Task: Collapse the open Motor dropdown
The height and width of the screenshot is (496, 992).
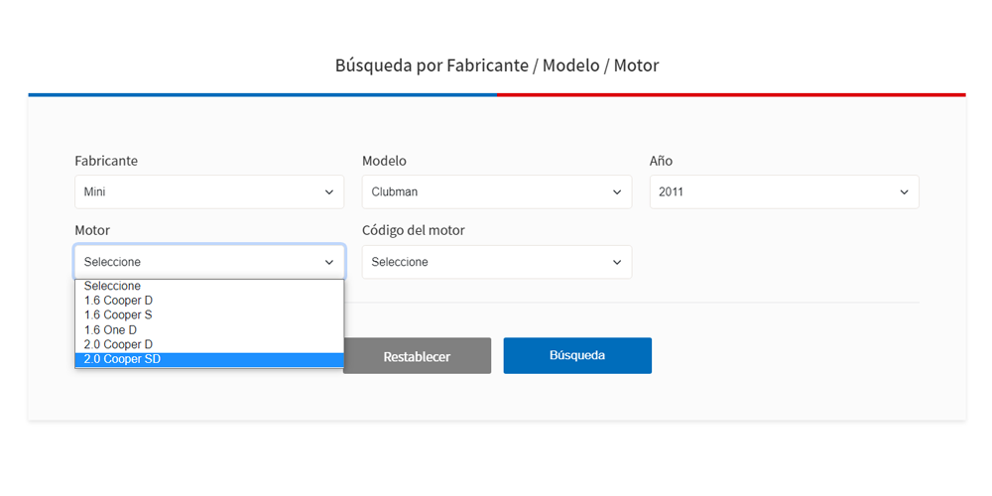Action: (209, 261)
